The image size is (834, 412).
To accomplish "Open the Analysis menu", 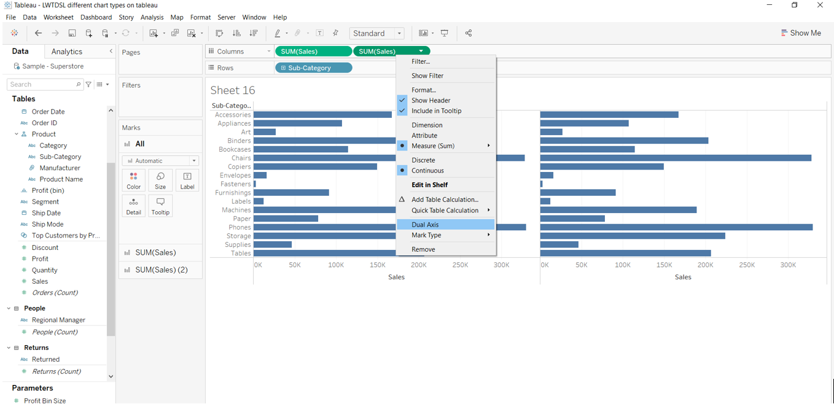I will (x=152, y=17).
